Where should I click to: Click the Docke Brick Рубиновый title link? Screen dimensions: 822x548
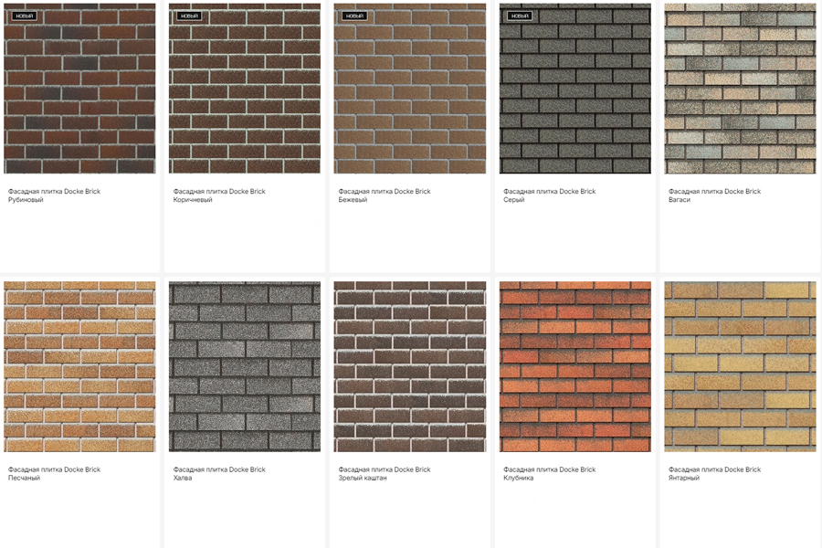tap(54, 195)
